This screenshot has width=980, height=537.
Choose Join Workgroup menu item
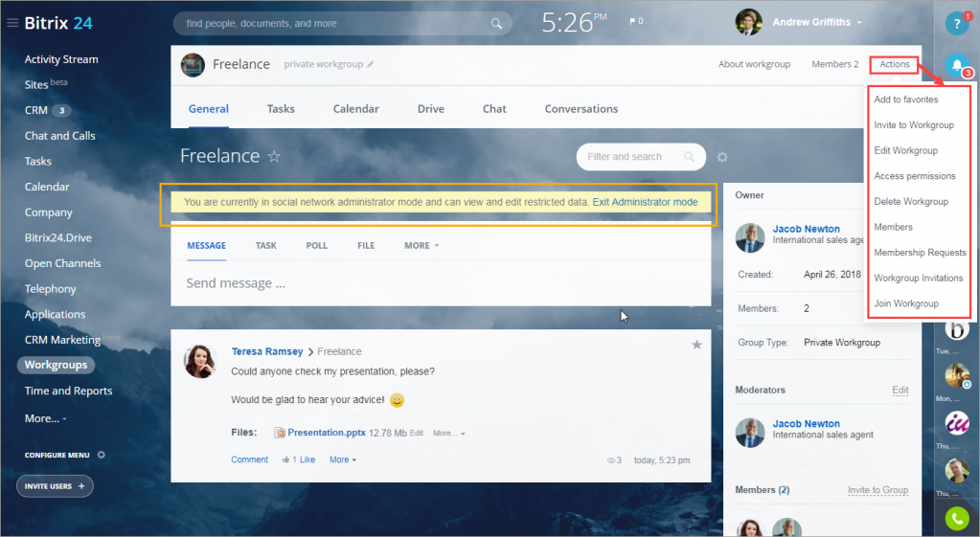point(906,303)
